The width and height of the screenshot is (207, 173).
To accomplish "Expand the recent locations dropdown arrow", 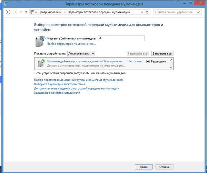I will coord(21,12).
